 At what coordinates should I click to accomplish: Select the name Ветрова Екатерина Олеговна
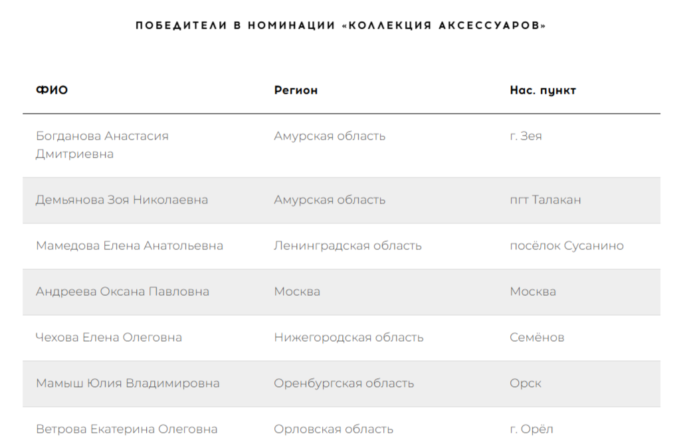(x=126, y=429)
